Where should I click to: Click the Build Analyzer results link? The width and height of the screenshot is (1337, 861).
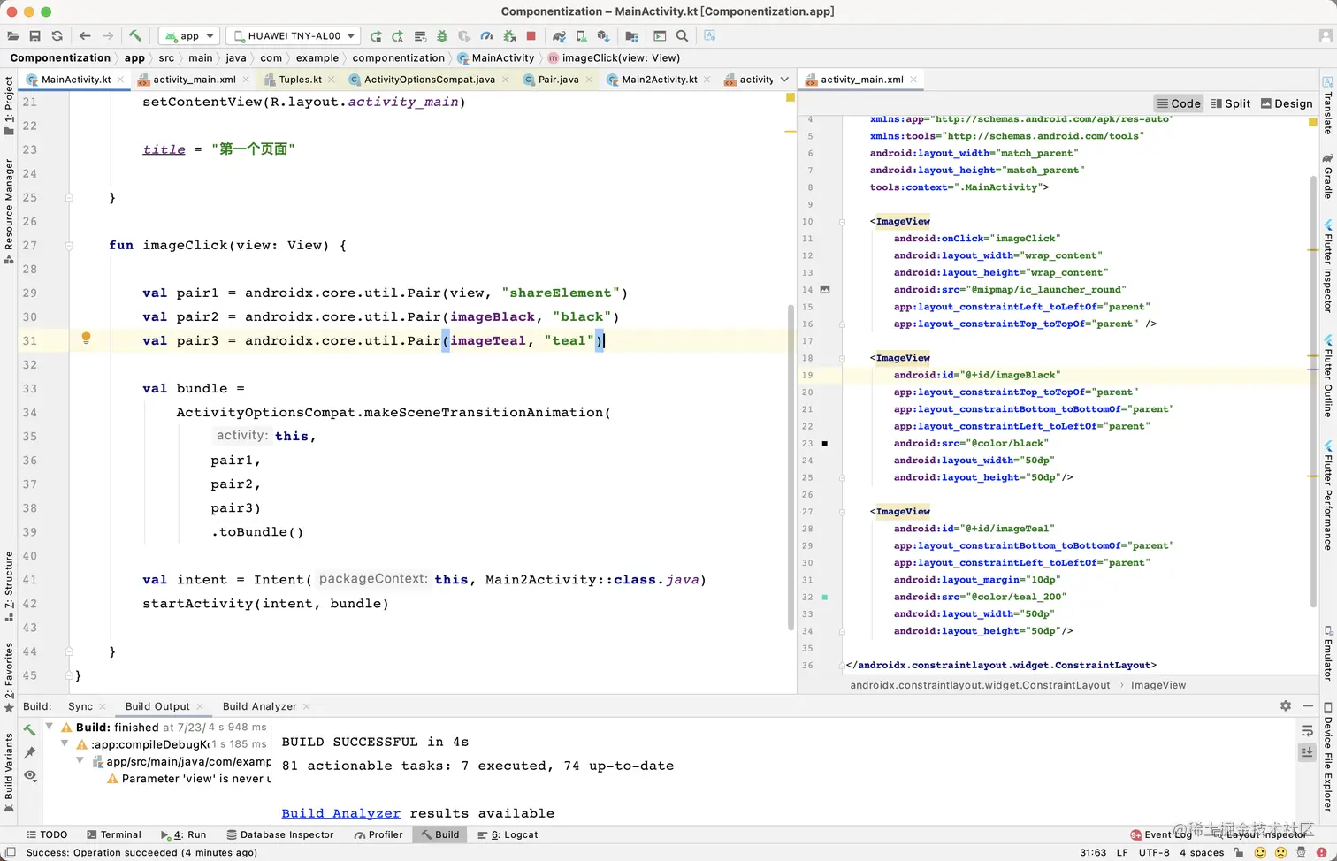coord(340,813)
